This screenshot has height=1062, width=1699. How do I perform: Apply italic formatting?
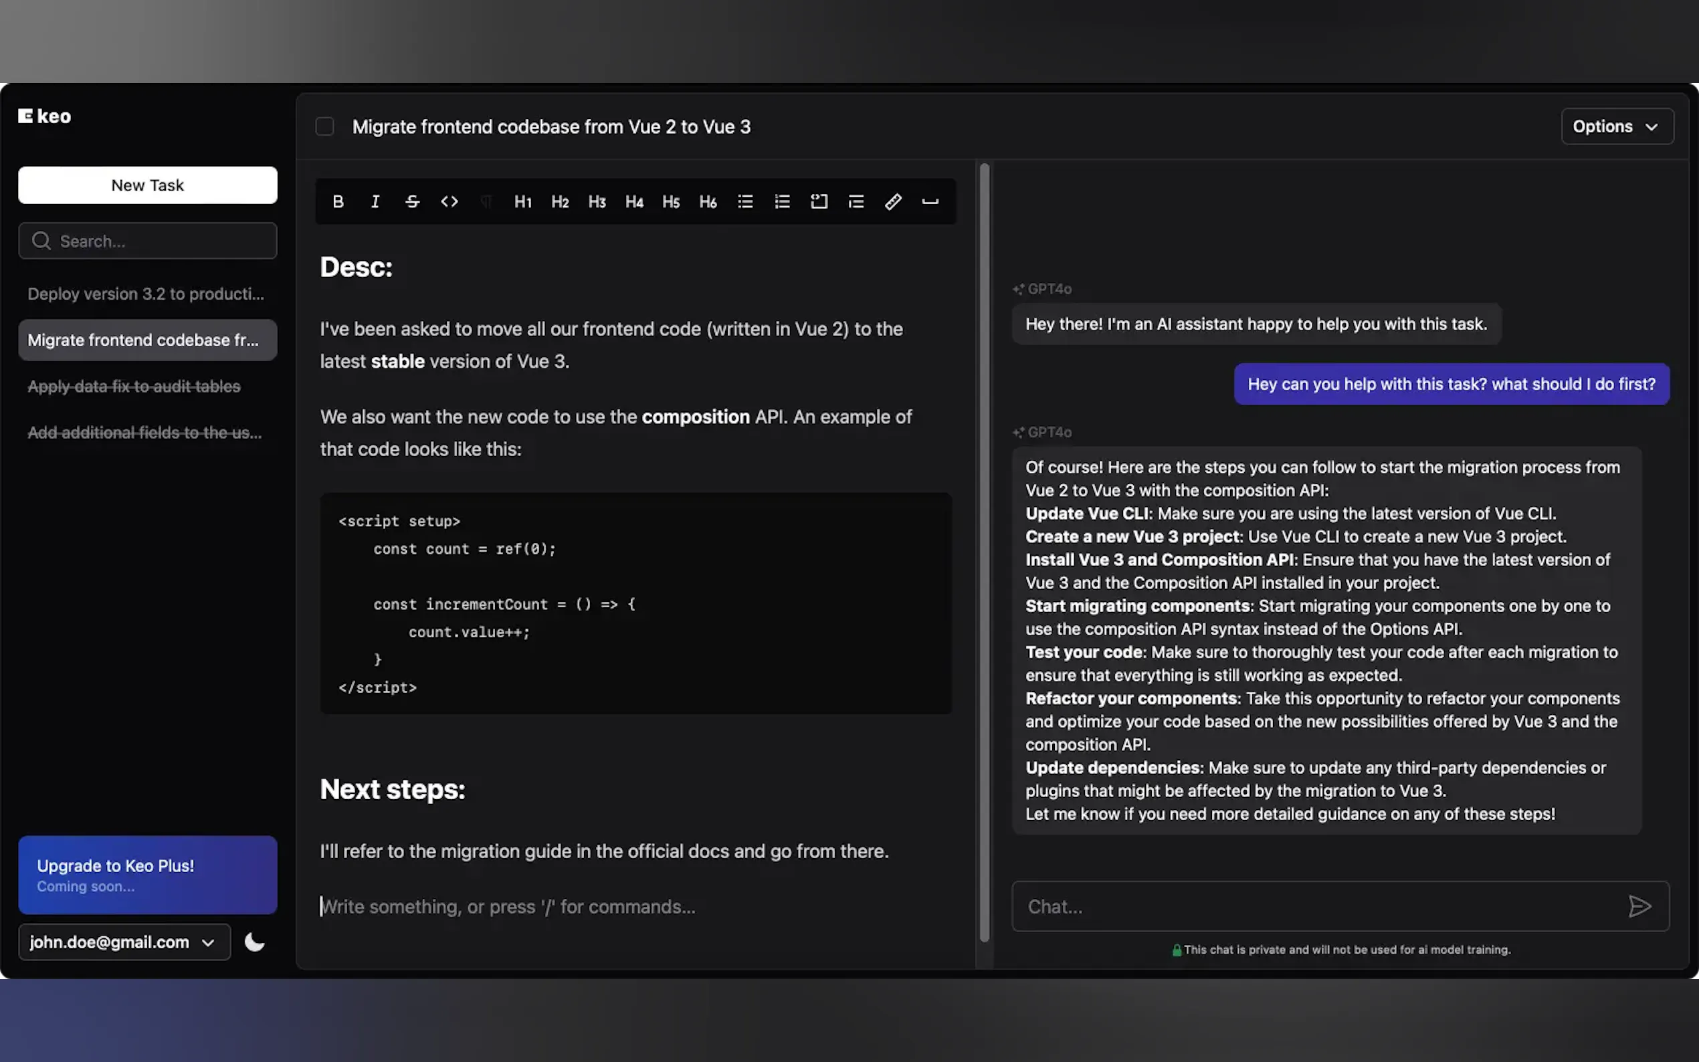[375, 201]
